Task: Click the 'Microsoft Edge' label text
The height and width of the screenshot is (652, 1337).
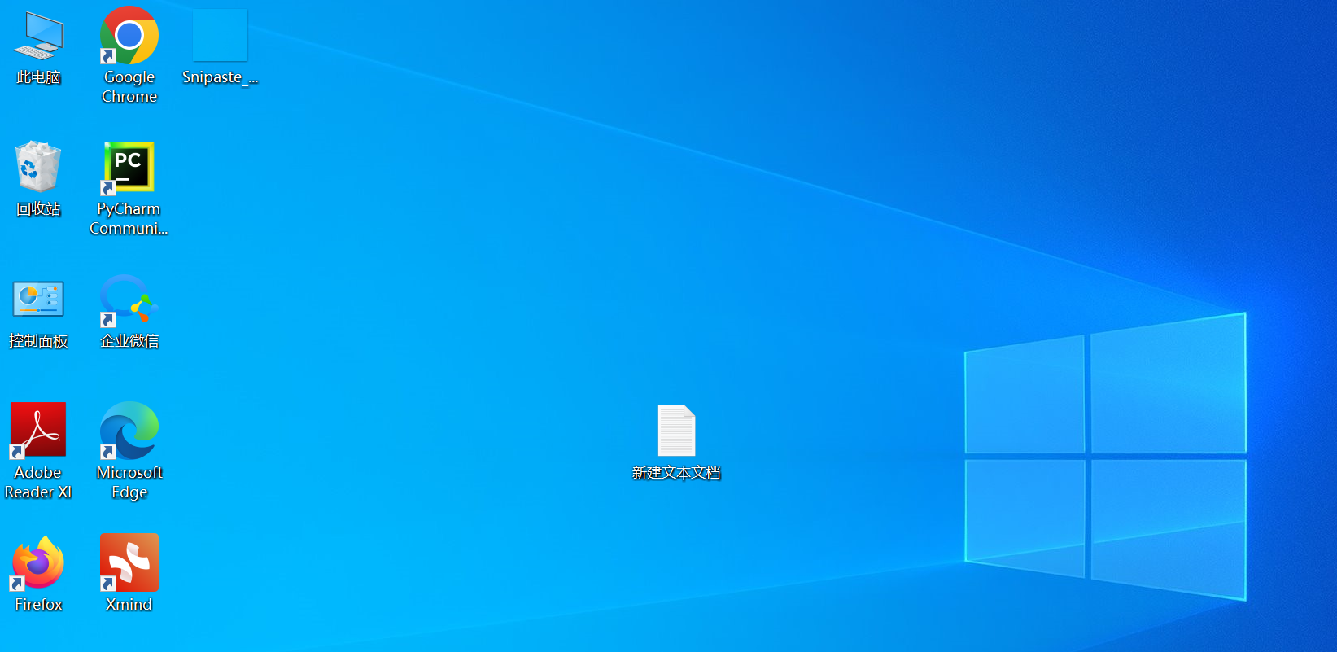Action: tap(129, 482)
